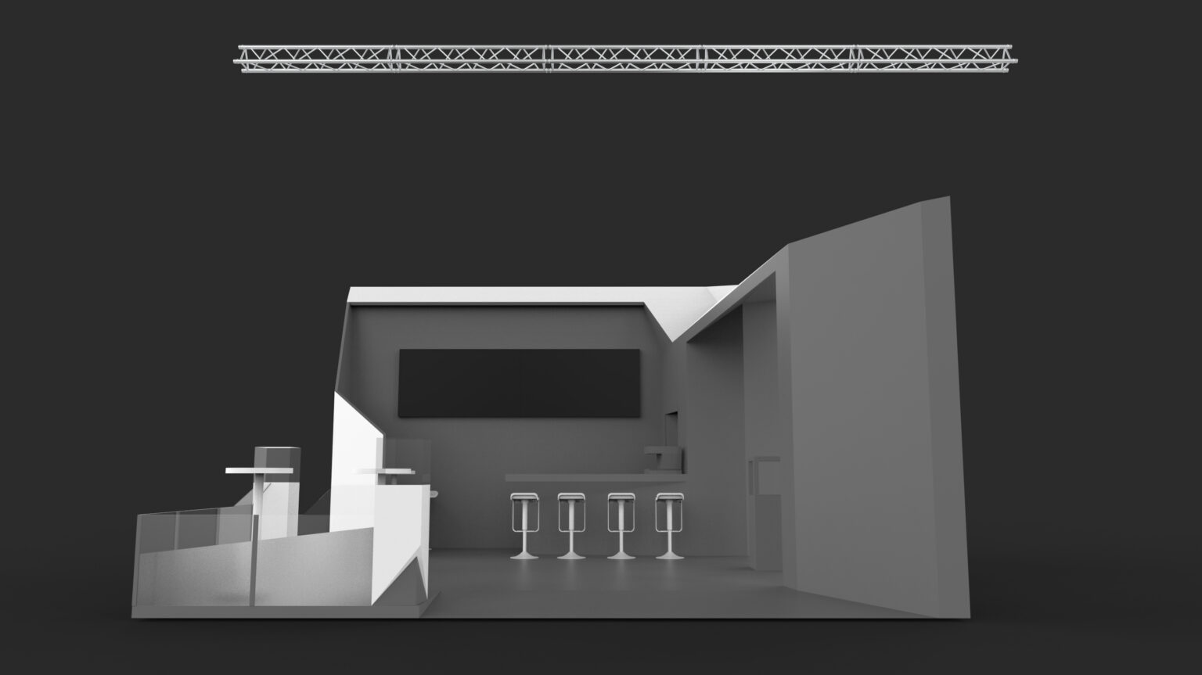Click the black display screen on back wall
Viewport: 1202px width, 675px height.
click(x=519, y=382)
